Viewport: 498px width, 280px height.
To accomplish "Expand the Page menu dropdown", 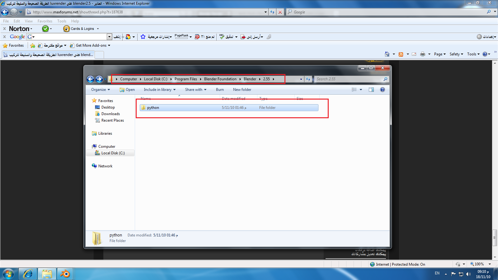I will pyautogui.click(x=440, y=54).
